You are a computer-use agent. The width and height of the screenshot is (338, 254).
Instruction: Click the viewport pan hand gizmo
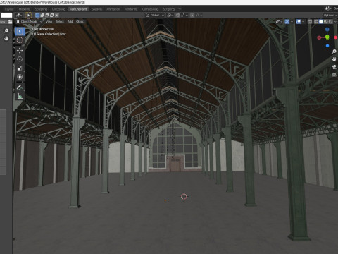pos(334,59)
